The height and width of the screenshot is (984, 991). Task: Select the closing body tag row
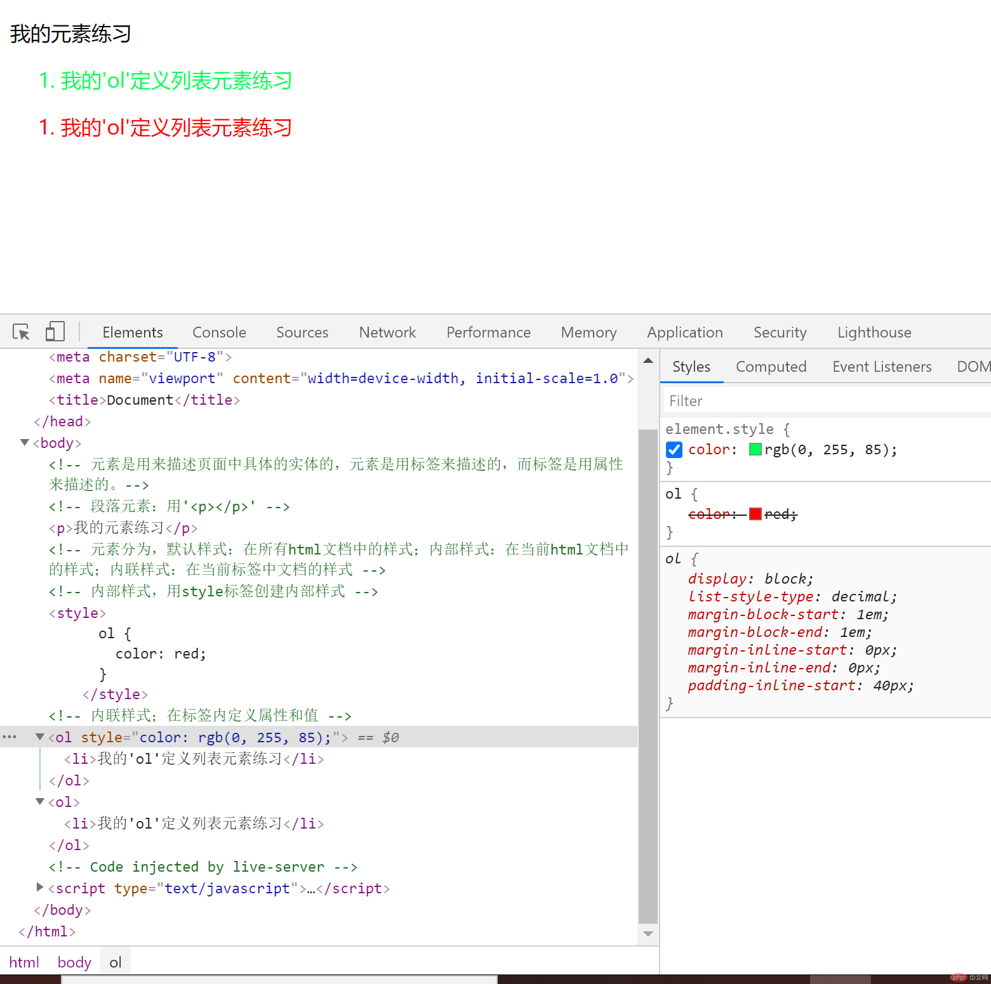point(62,910)
